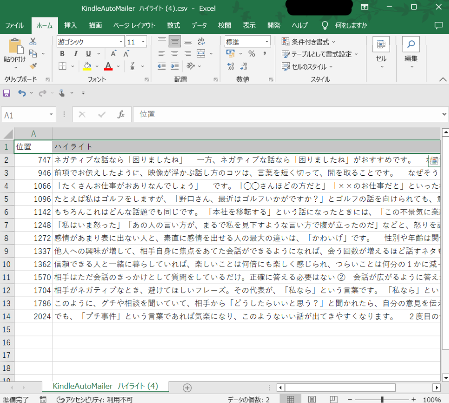Increase indent icon
This screenshot has height=403, width=449.
click(x=175, y=66)
